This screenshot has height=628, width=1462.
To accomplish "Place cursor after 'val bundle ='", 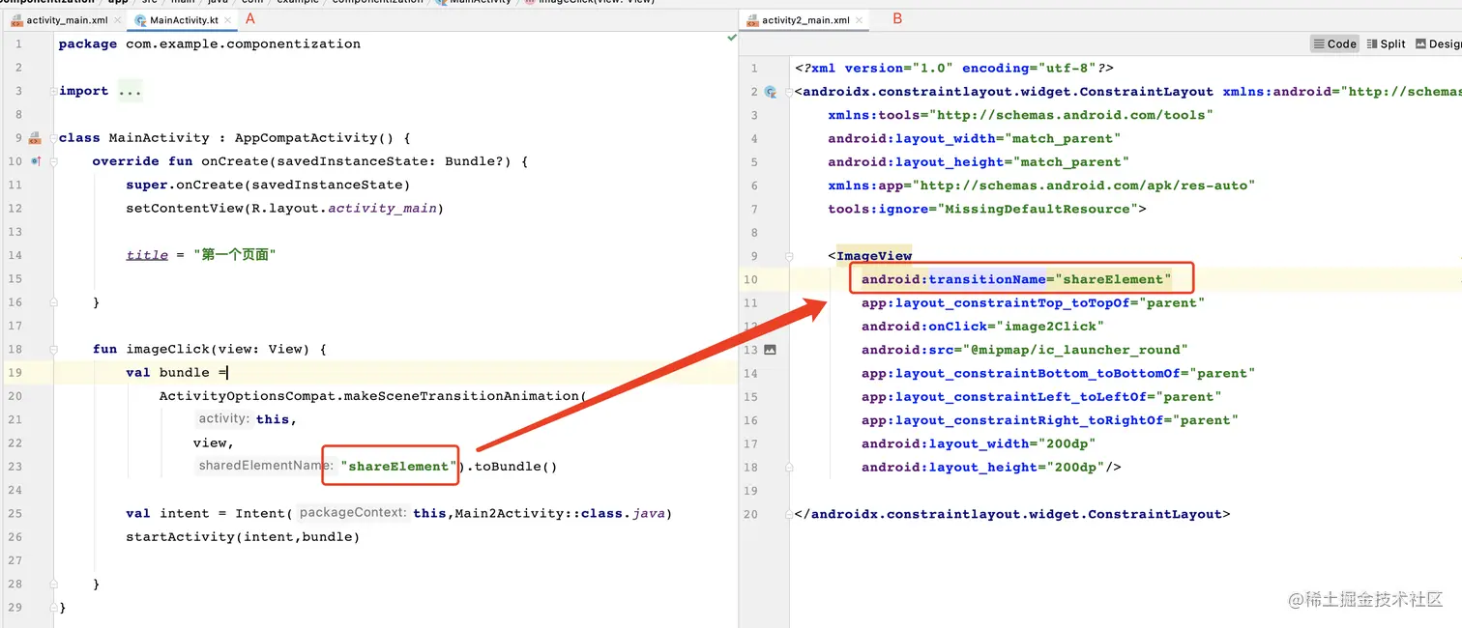I will point(226,373).
